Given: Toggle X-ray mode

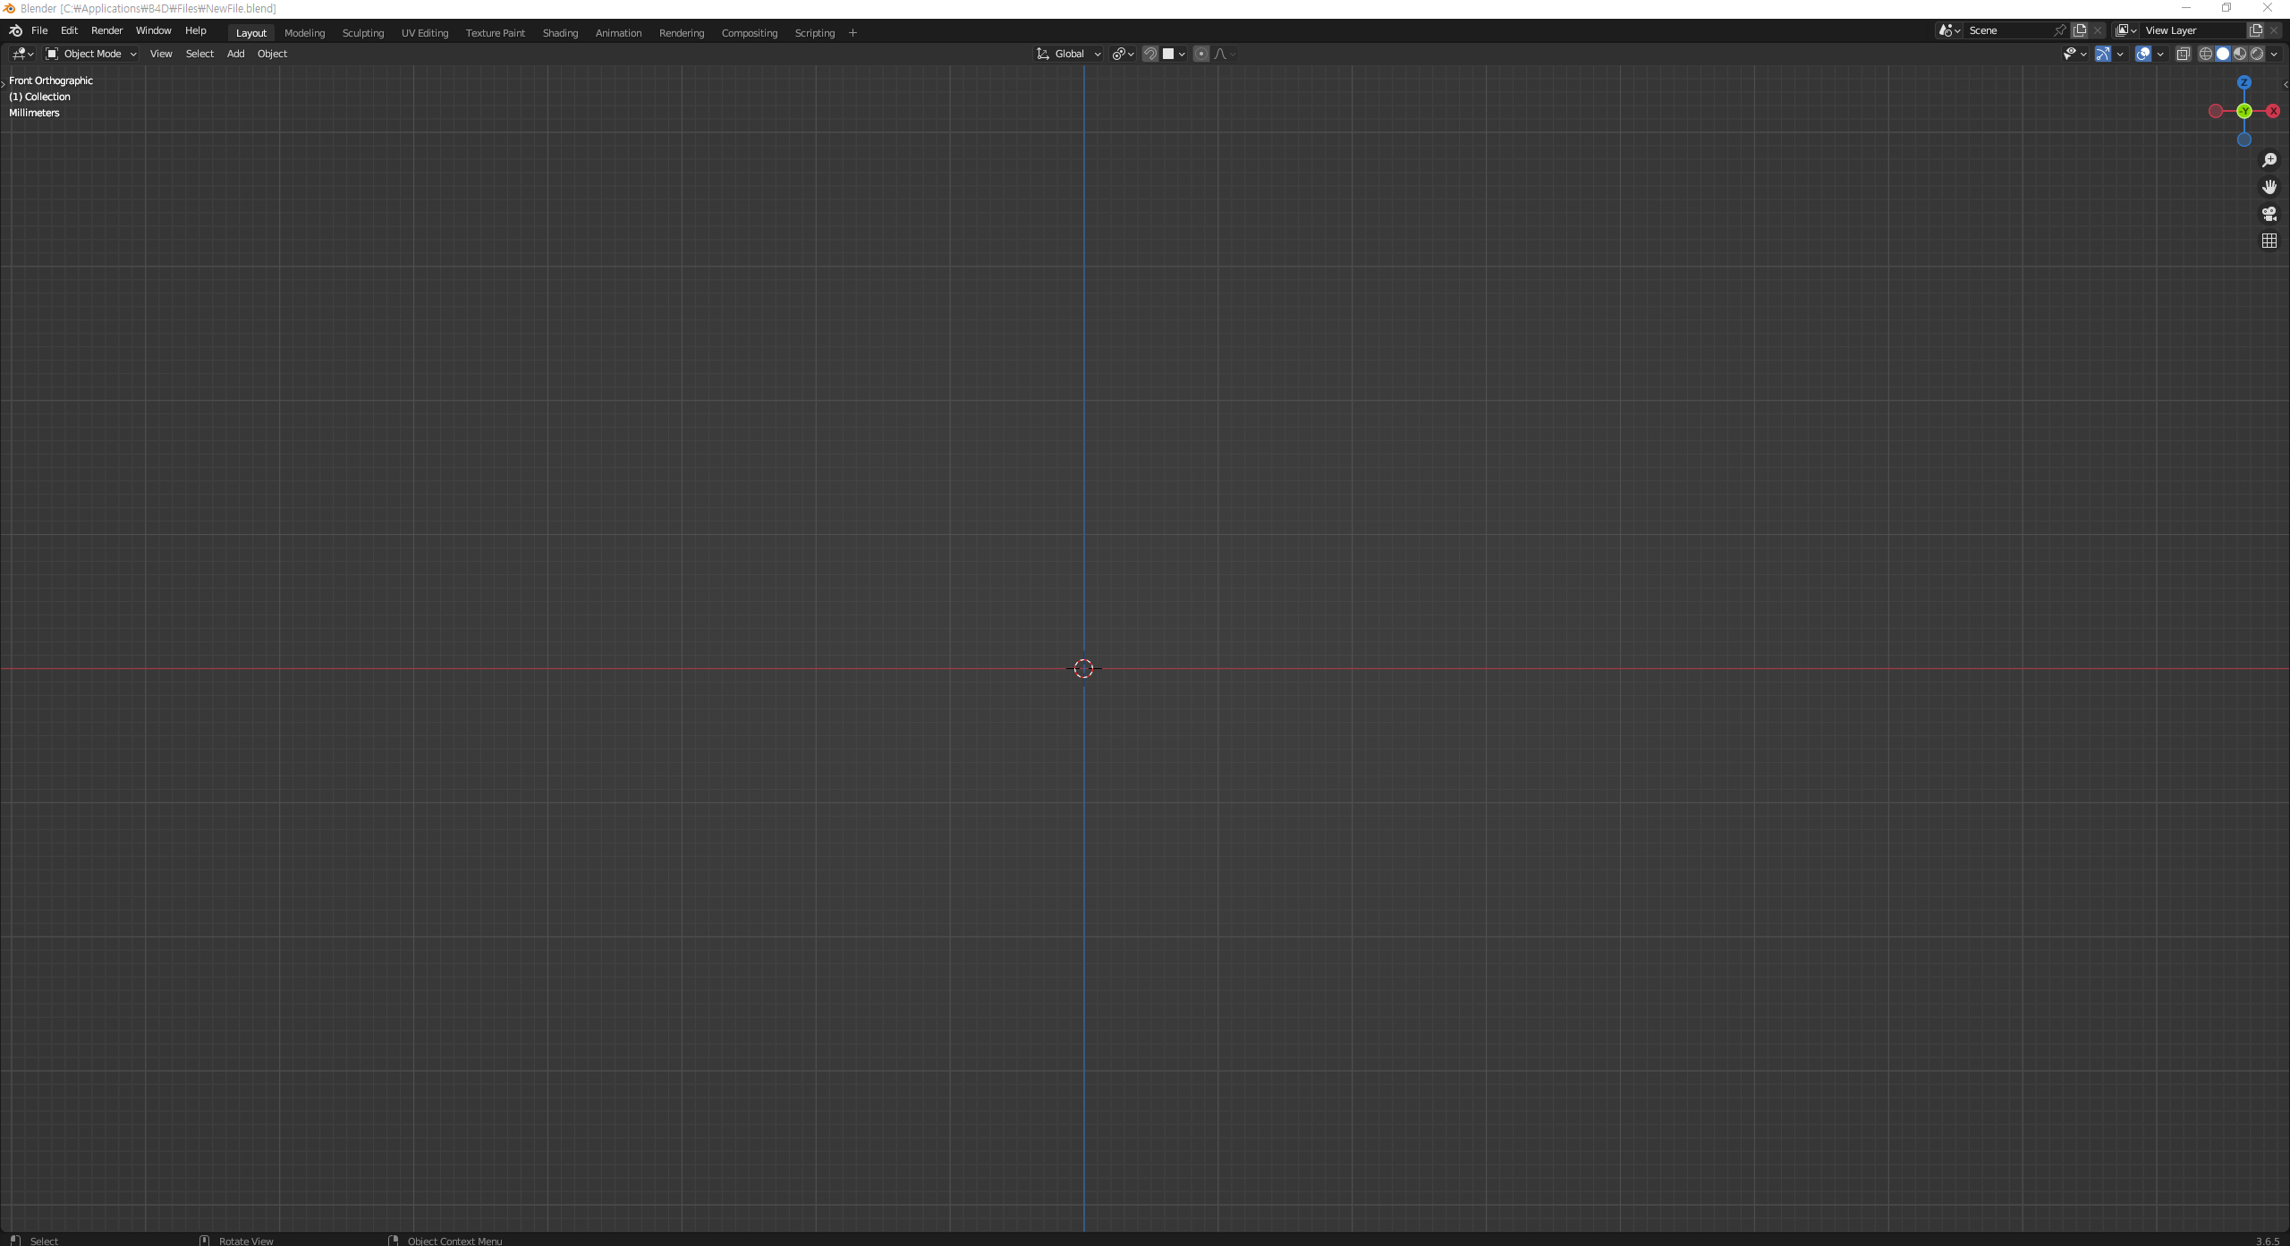Looking at the screenshot, I should coord(2183,54).
